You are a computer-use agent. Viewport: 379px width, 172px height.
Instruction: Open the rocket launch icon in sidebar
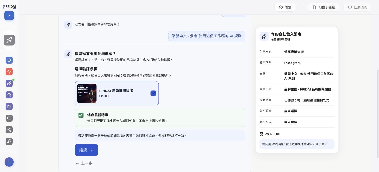tap(9, 40)
